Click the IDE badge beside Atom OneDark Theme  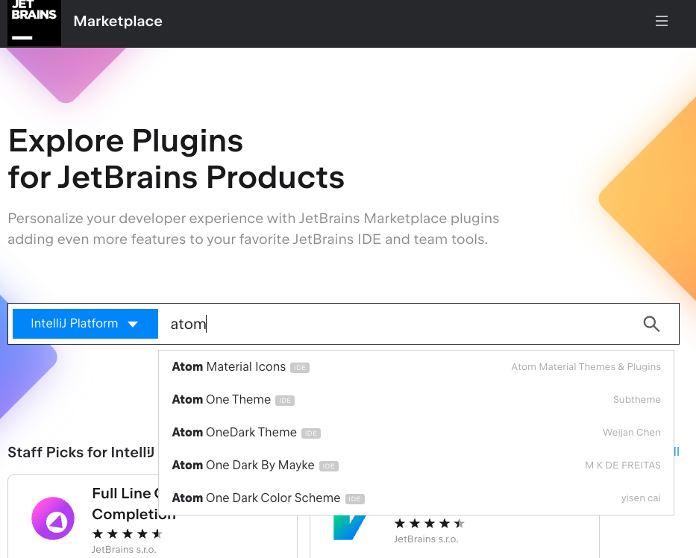pyautogui.click(x=311, y=433)
